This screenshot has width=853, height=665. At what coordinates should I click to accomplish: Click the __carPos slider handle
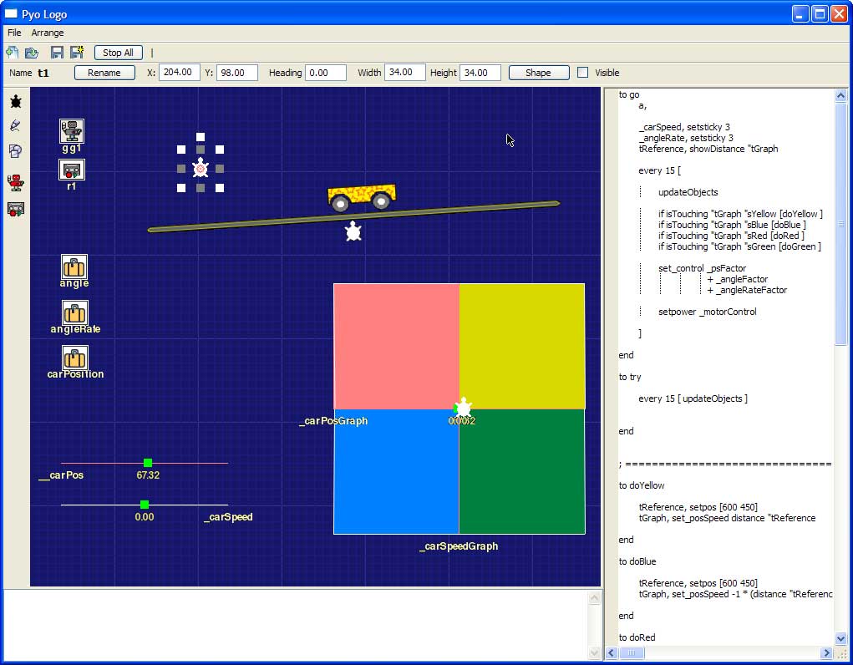click(148, 463)
